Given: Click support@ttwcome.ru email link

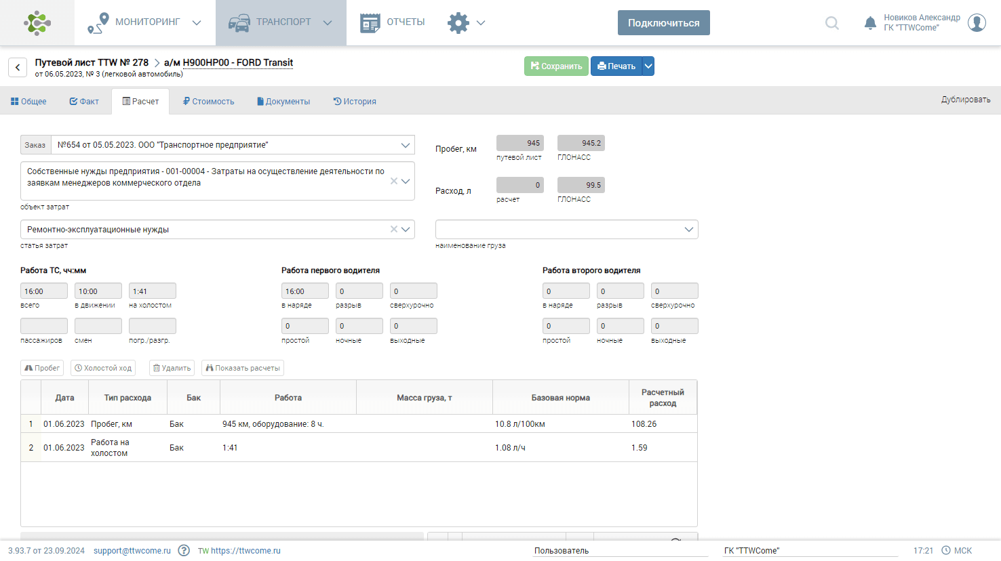Looking at the screenshot, I should coord(132,550).
